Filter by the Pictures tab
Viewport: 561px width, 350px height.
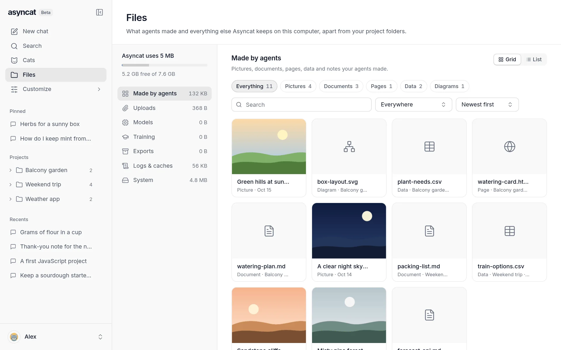click(298, 86)
